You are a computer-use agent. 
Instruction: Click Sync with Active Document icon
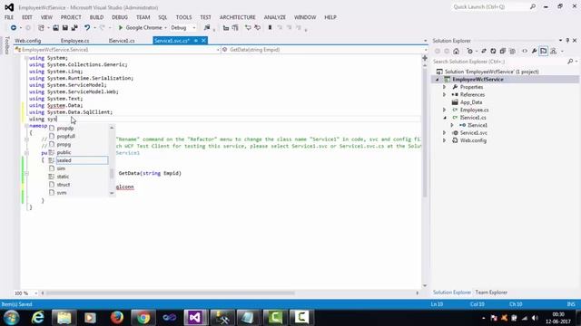pyautogui.click(x=484, y=52)
